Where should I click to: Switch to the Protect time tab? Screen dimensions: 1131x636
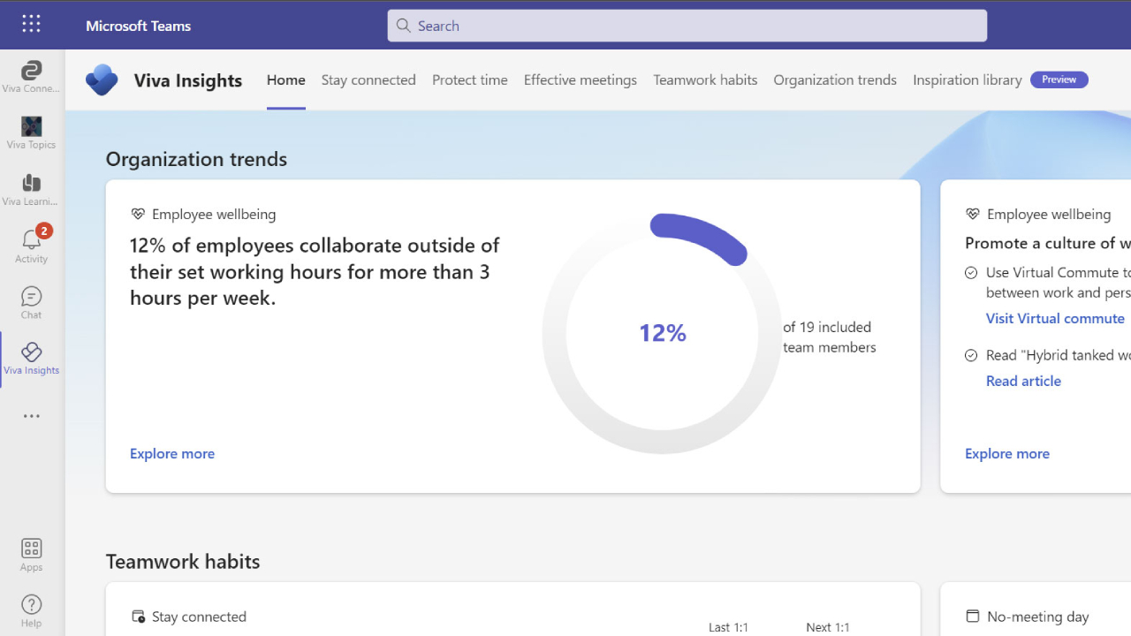pyautogui.click(x=469, y=79)
